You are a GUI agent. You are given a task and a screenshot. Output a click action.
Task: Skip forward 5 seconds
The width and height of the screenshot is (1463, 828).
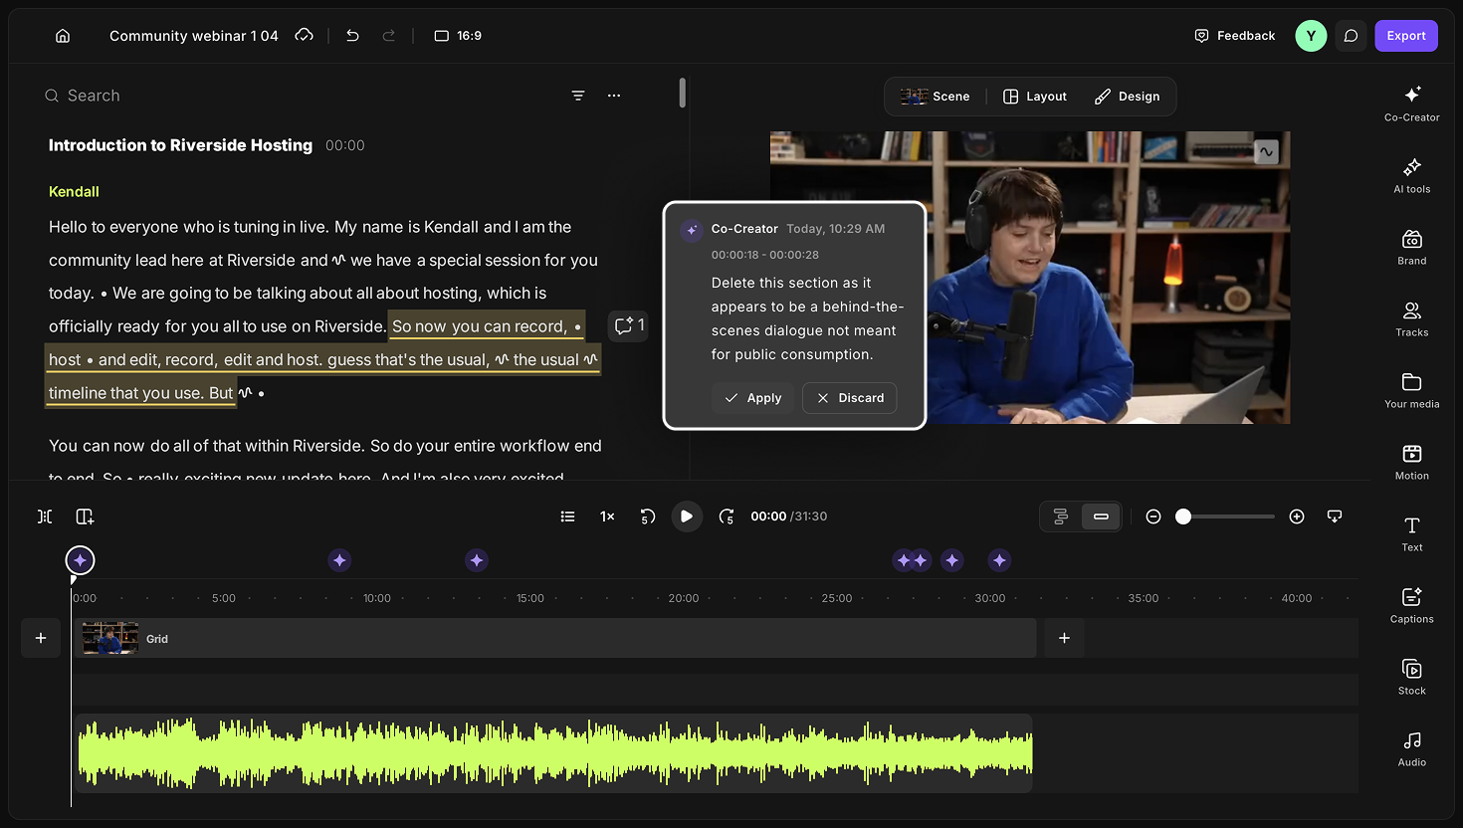[x=727, y=517]
